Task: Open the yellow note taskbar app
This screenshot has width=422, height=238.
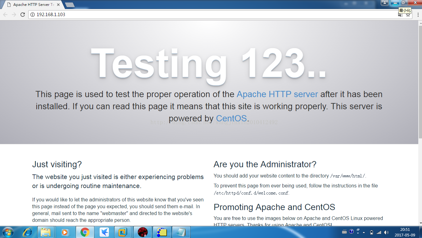Action: click(161, 232)
